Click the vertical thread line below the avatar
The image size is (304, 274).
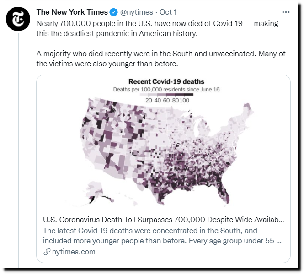18,150
